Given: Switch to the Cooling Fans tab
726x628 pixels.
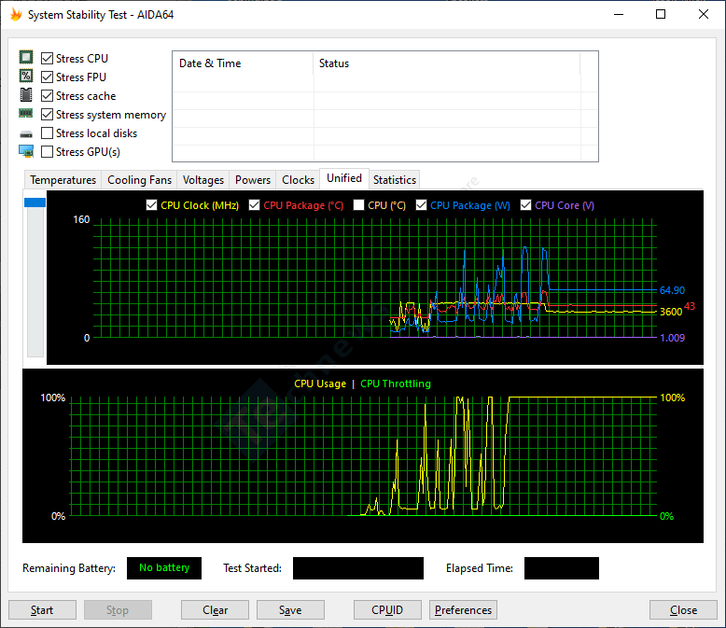Looking at the screenshot, I should 139,180.
